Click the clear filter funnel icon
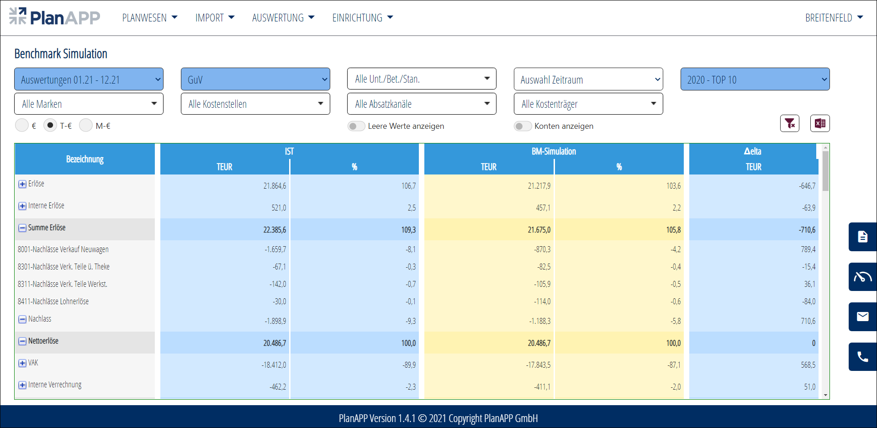The image size is (877, 428). (x=789, y=123)
